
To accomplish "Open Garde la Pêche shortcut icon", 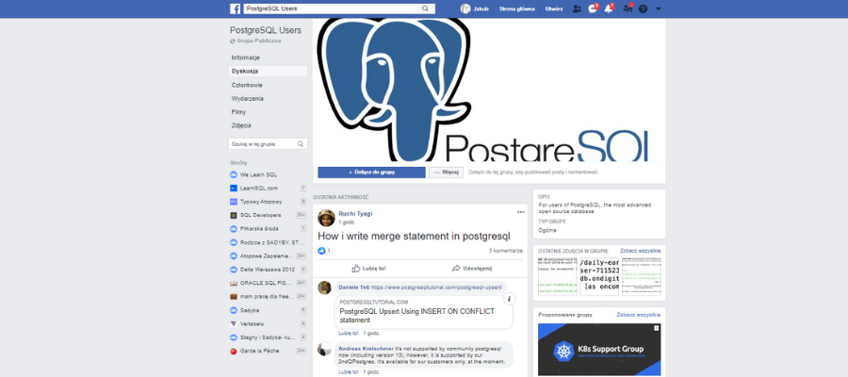I will [234, 351].
